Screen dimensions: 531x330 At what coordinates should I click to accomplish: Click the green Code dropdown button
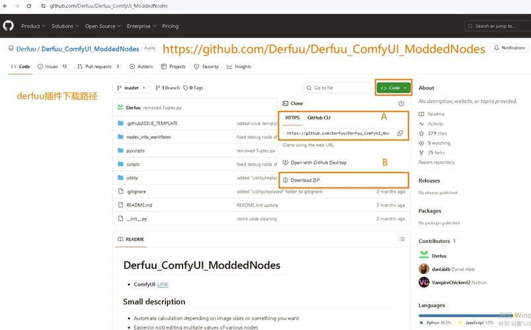(393, 88)
